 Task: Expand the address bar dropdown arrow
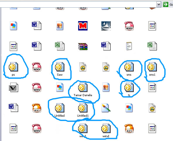[x=159, y=4]
